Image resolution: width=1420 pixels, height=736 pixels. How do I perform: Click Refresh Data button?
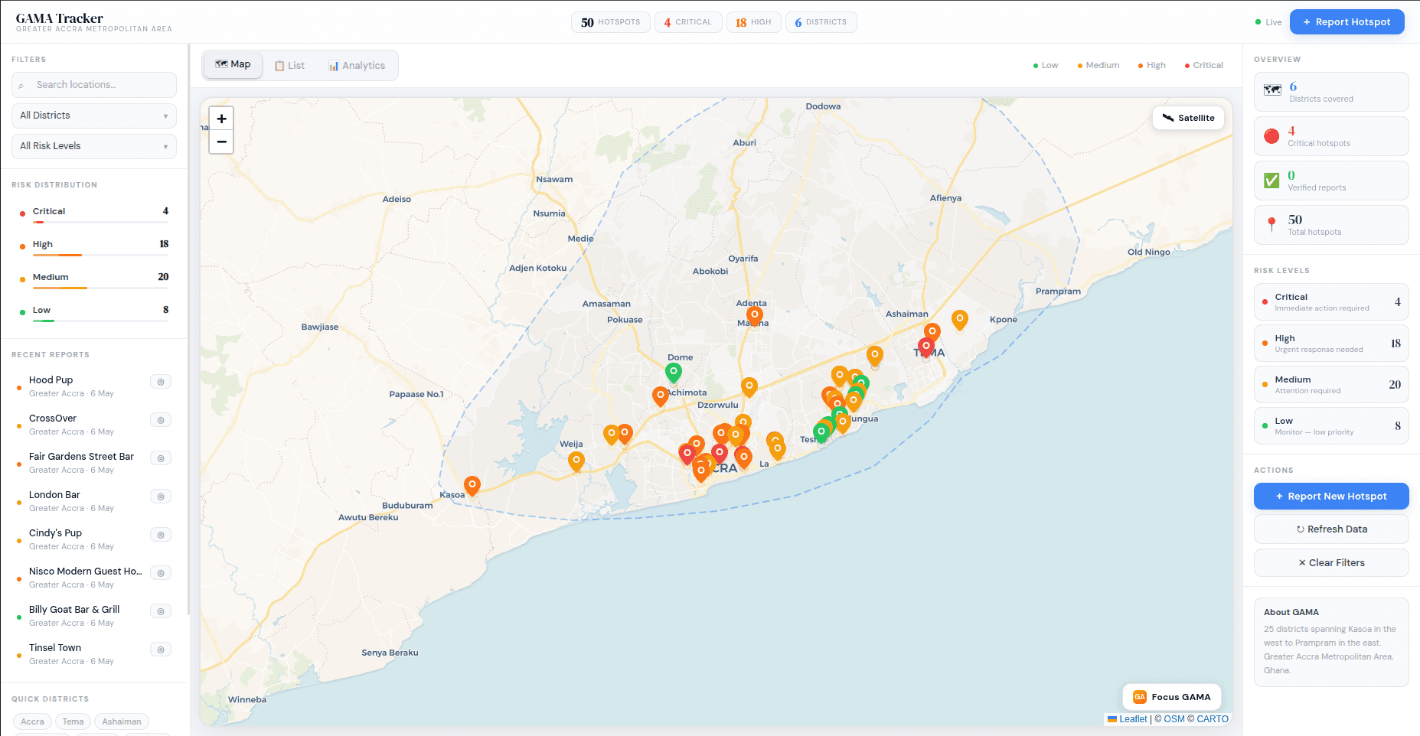(x=1331, y=529)
